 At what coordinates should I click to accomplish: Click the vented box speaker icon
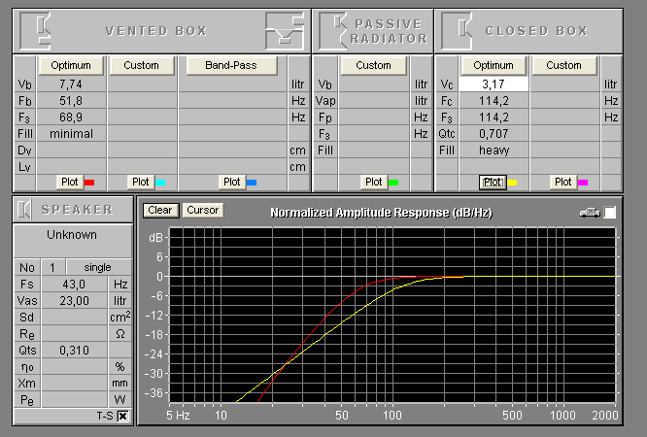click(x=36, y=31)
